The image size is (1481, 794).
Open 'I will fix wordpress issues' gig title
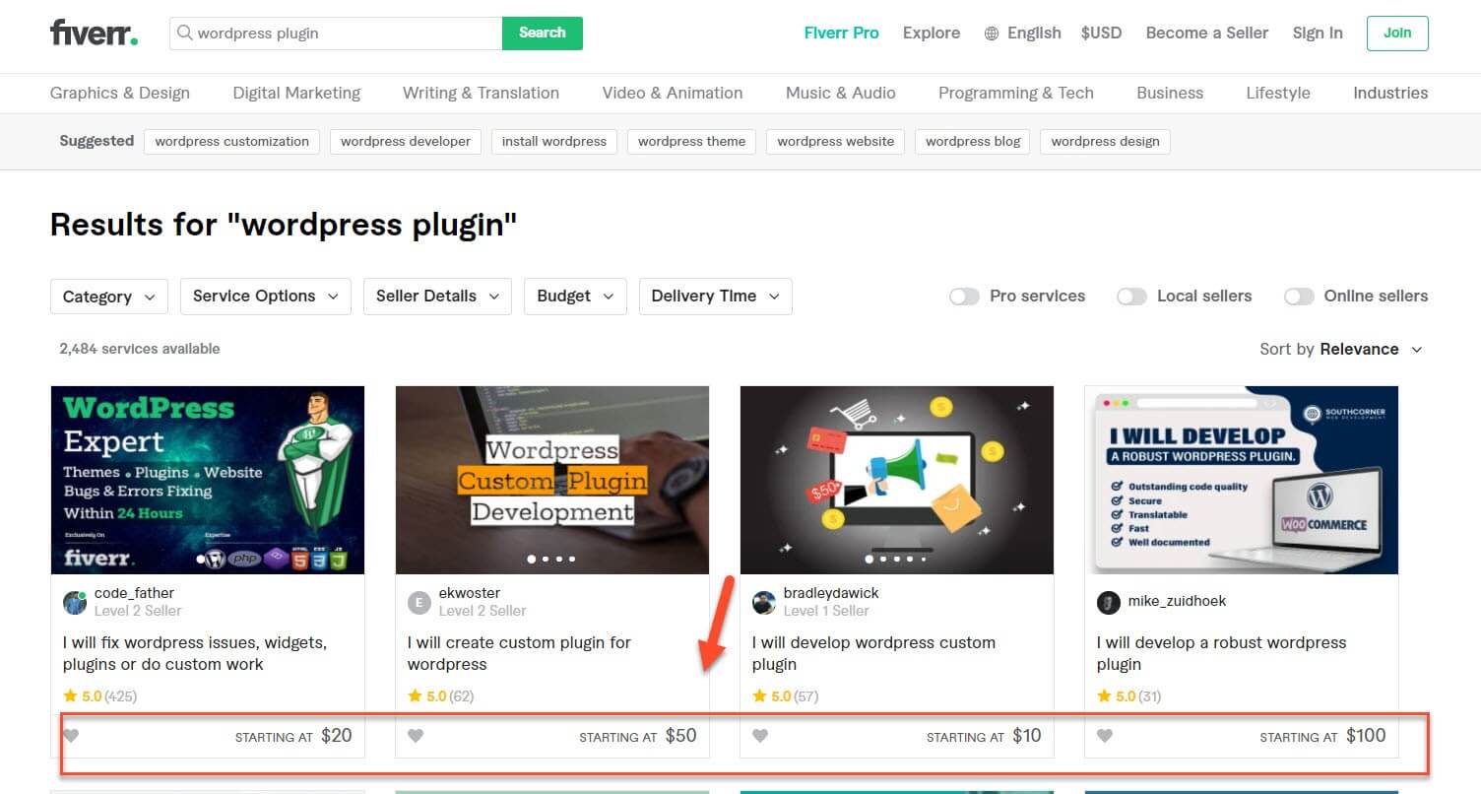coord(195,653)
